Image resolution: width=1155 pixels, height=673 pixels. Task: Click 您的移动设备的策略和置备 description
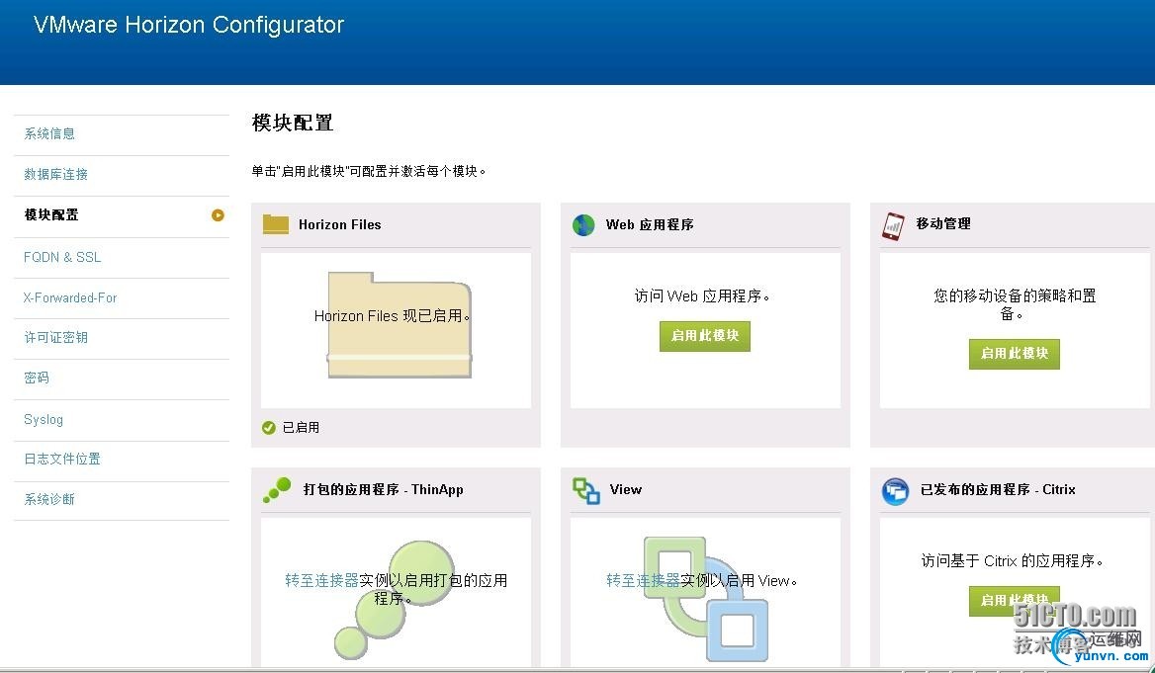point(1015,304)
